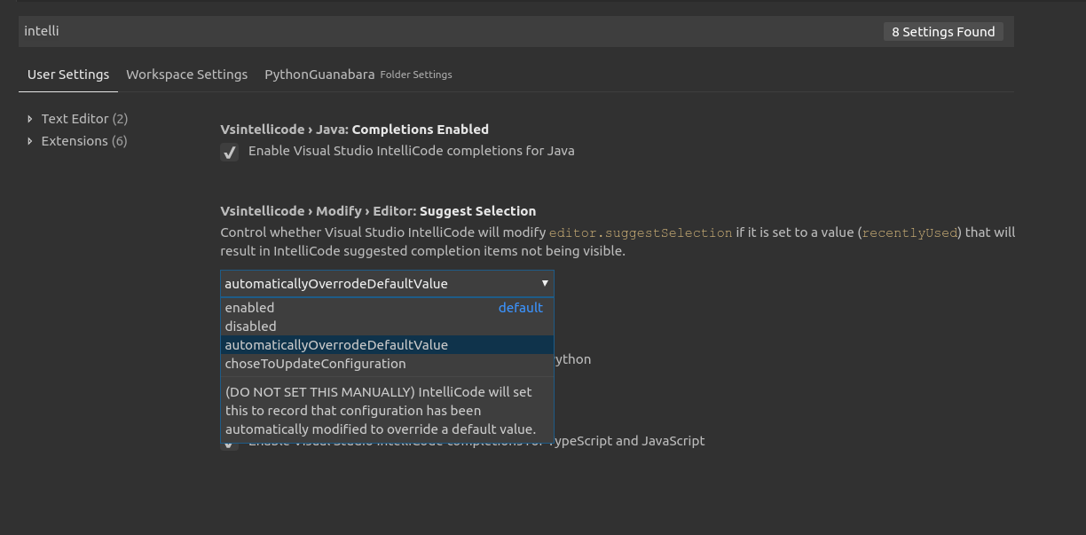This screenshot has height=535, width=1086.
Task: Click 'Completions Enabled' Java setting title
Action: [x=420, y=130]
